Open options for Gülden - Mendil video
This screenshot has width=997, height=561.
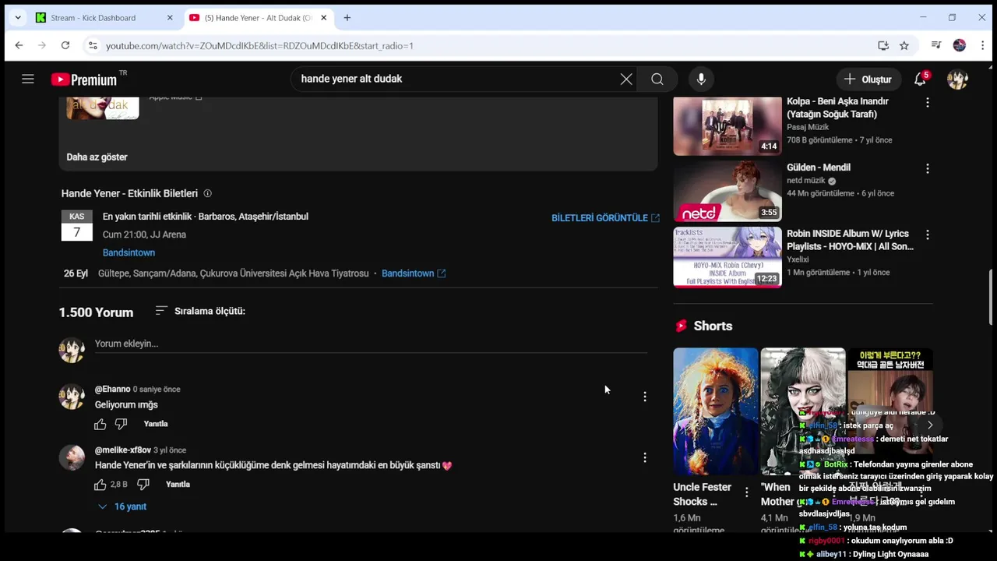pos(927,168)
